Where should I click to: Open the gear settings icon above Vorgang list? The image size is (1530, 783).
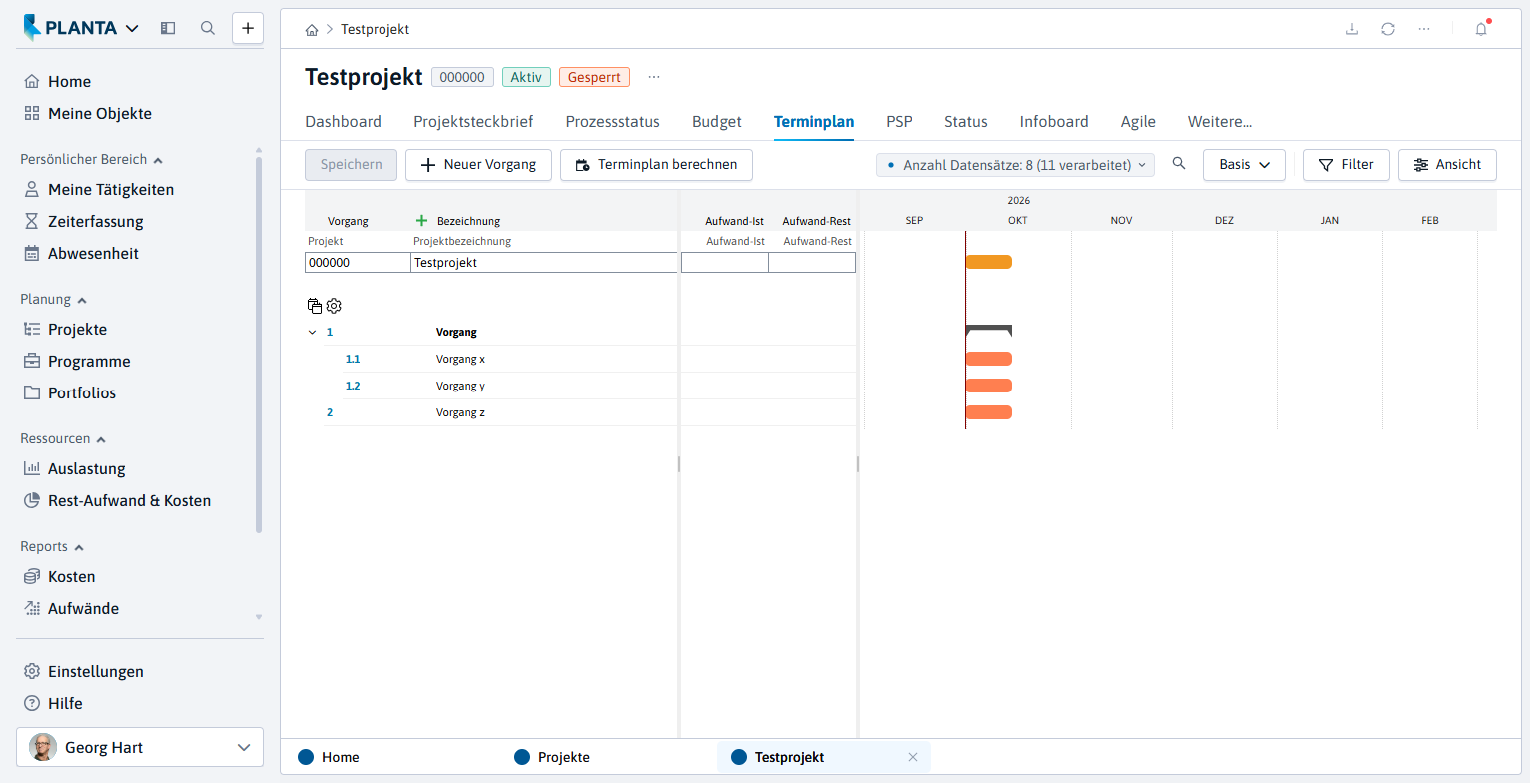[x=334, y=306]
